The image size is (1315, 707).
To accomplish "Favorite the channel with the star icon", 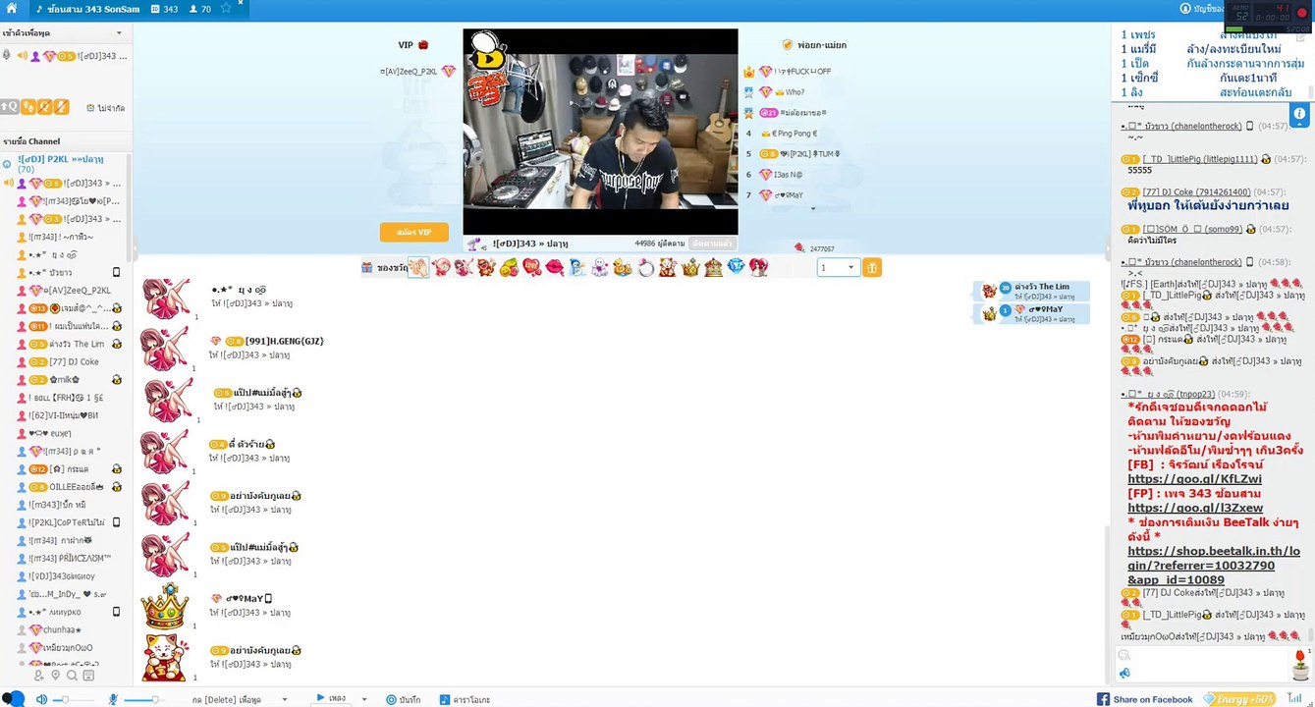I will click(226, 9).
